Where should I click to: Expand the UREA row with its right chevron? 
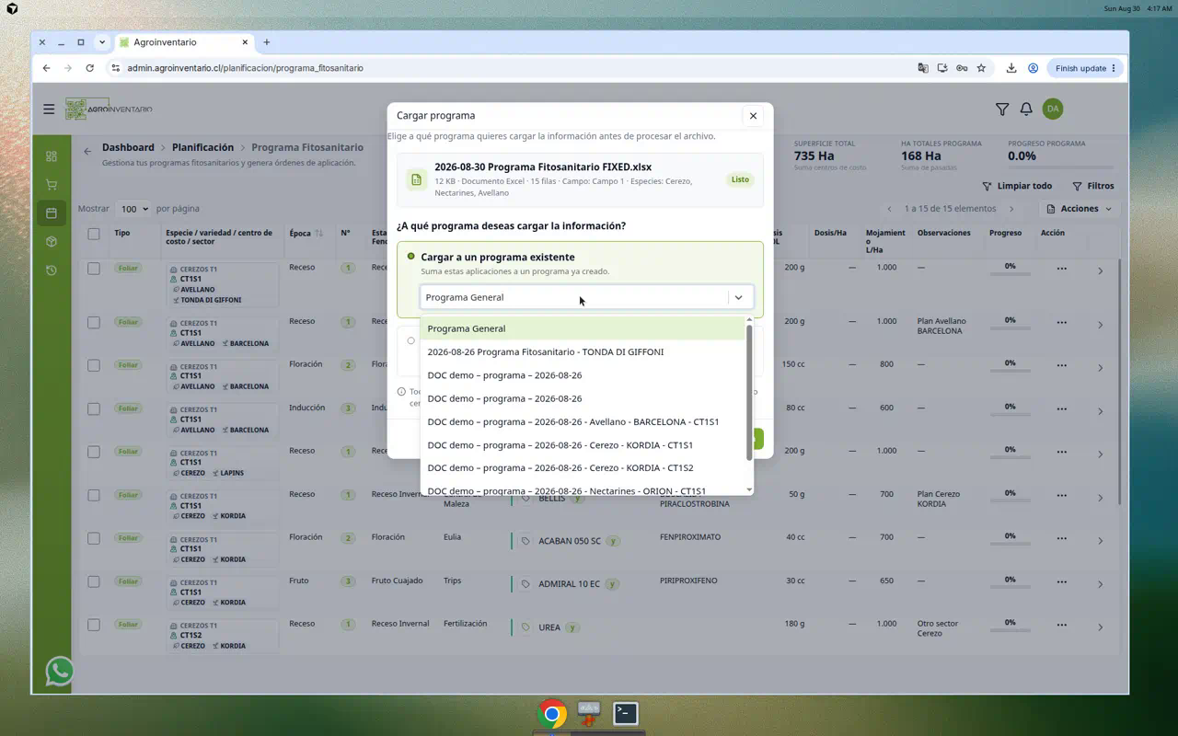coord(1100,627)
